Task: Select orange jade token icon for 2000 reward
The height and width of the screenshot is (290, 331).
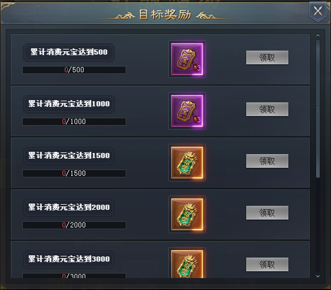Action: coord(187,214)
